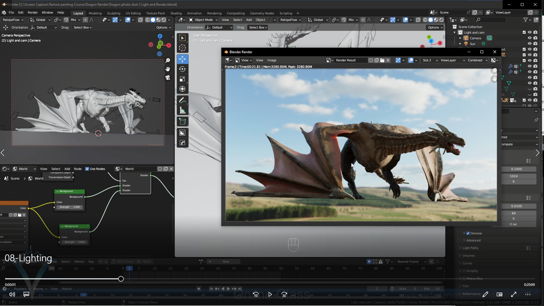This screenshot has height=306, width=544.
Task: Click the pencil annotate icon in player
Action: coord(485,294)
